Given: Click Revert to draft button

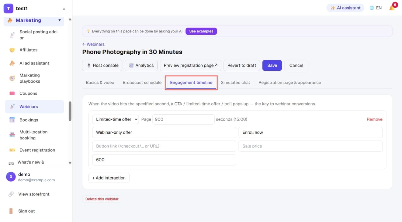Looking at the screenshot, I should click(x=242, y=65).
